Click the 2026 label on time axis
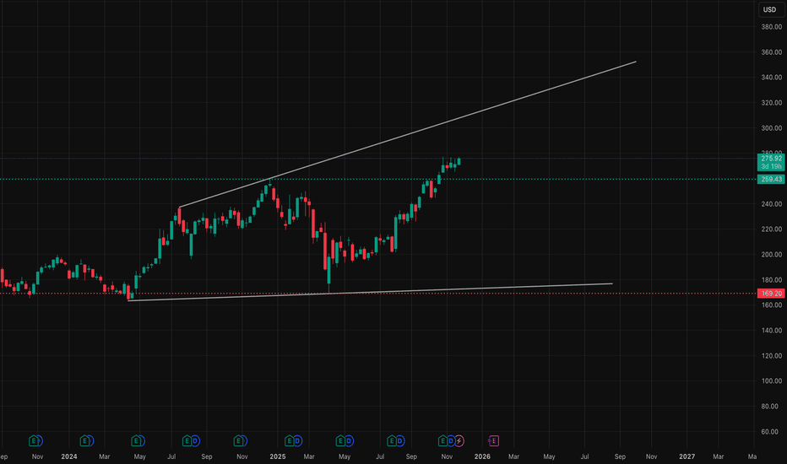The height and width of the screenshot is (464, 787). (x=482, y=456)
